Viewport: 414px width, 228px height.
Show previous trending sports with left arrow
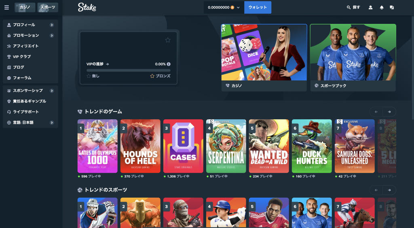point(376,190)
